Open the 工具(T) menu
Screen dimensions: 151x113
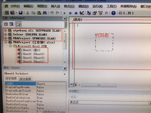111,6
